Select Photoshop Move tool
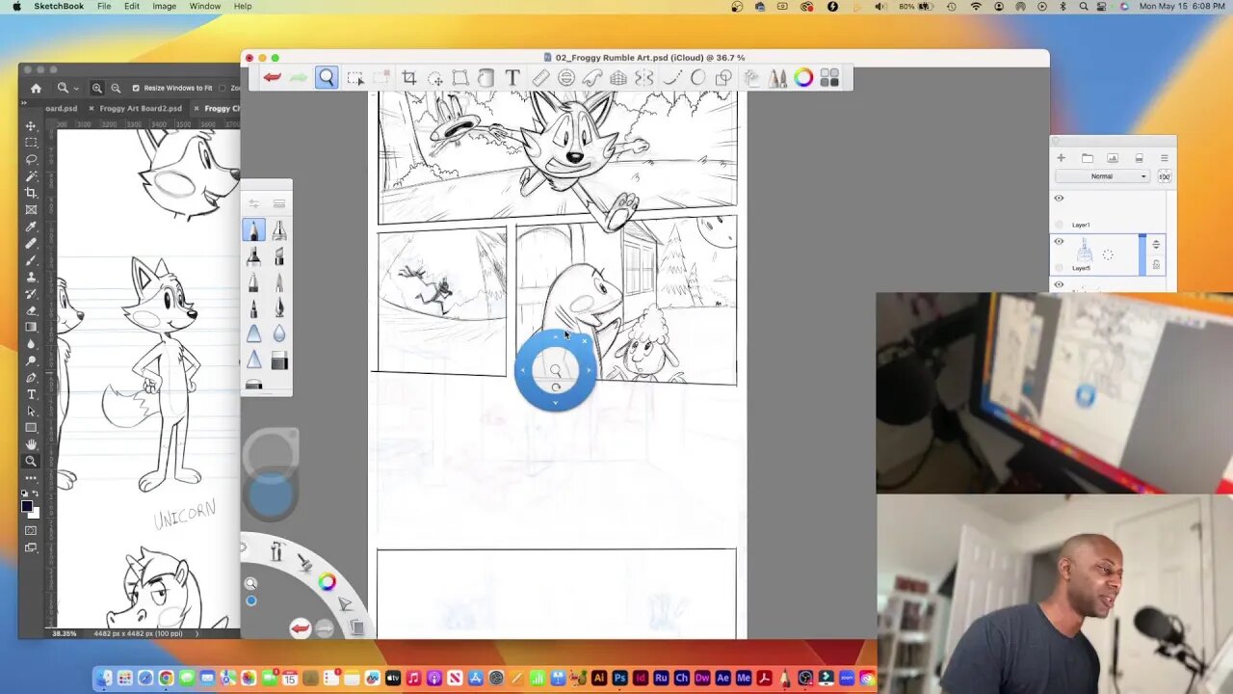Screen dimensions: 1233x694 pos(31,126)
